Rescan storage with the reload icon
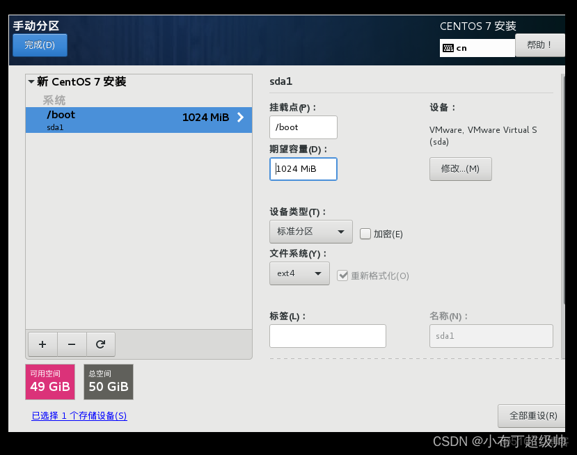The image size is (577, 455). [x=100, y=344]
